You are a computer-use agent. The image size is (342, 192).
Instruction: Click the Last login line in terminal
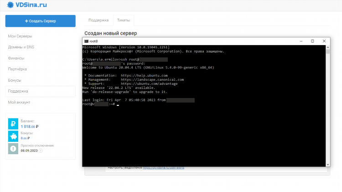pyautogui.click(x=139, y=100)
